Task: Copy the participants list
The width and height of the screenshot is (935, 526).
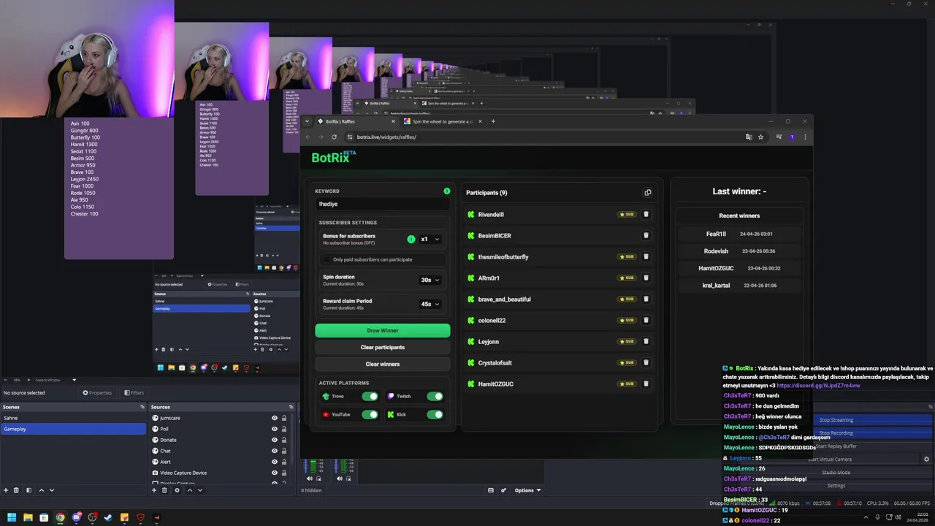Action: [x=647, y=193]
